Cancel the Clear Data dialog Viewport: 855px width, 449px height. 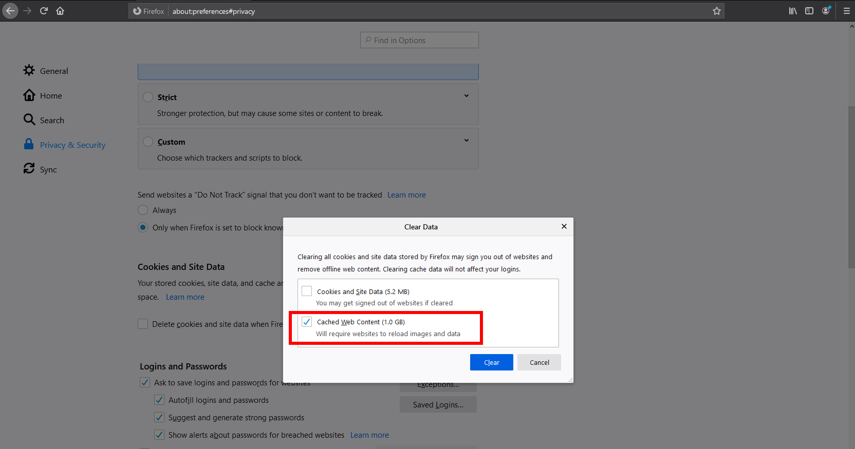[x=539, y=362]
